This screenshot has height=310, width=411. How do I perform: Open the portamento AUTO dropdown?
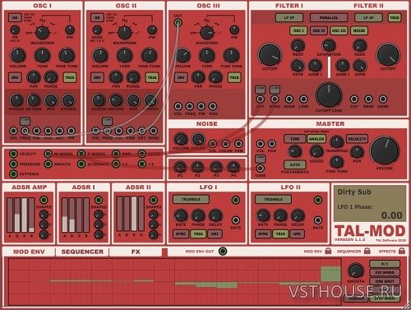(295, 164)
